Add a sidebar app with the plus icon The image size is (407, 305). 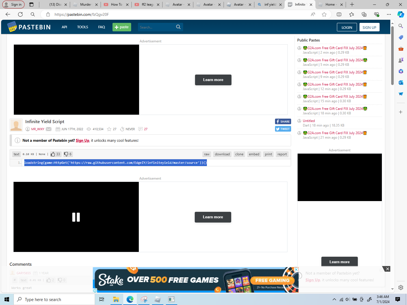point(401,112)
